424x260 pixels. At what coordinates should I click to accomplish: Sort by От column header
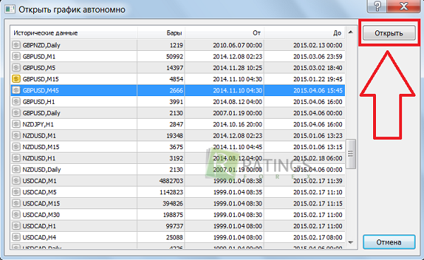point(225,32)
